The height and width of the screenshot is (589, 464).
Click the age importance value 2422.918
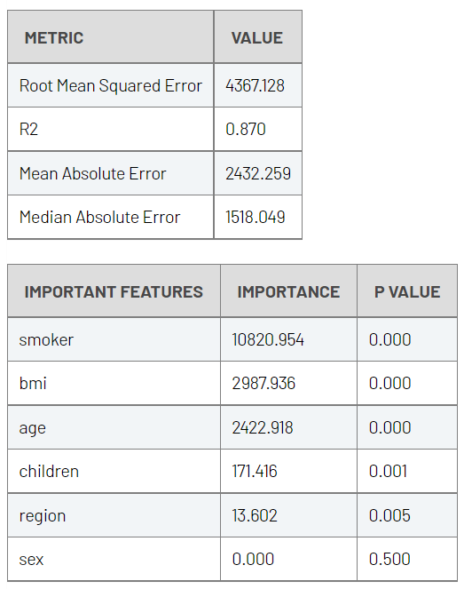click(x=263, y=427)
